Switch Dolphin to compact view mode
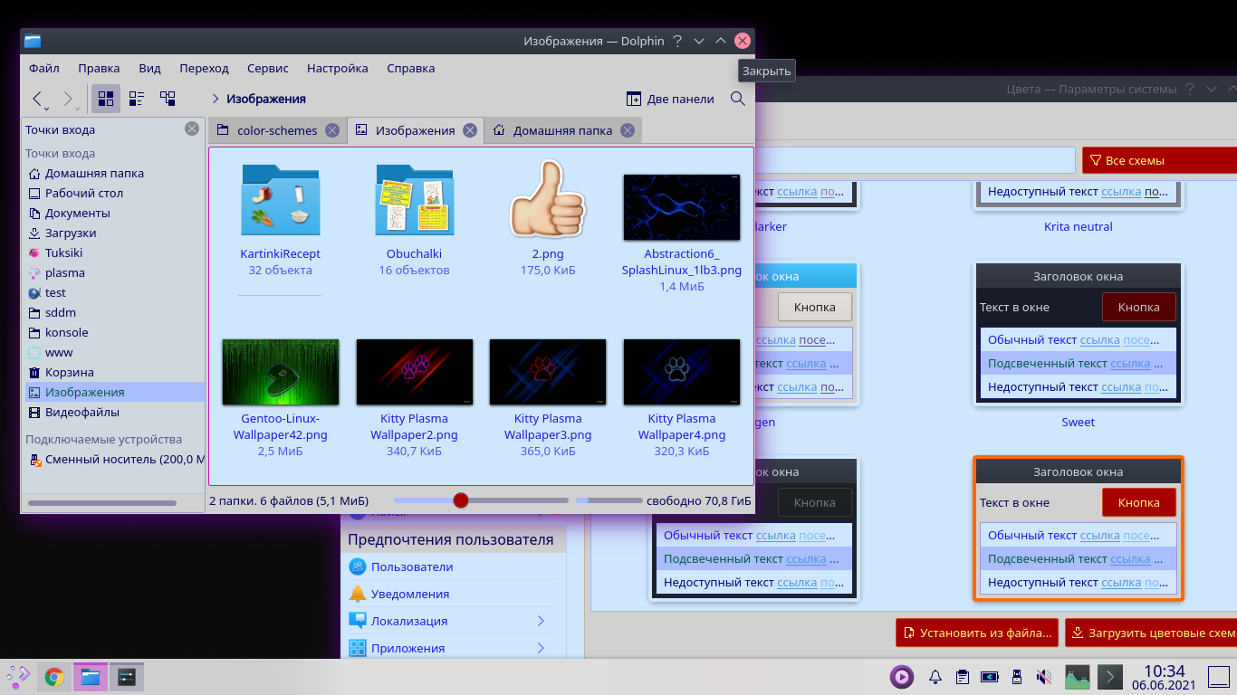The height and width of the screenshot is (695, 1237). point(137,99)
